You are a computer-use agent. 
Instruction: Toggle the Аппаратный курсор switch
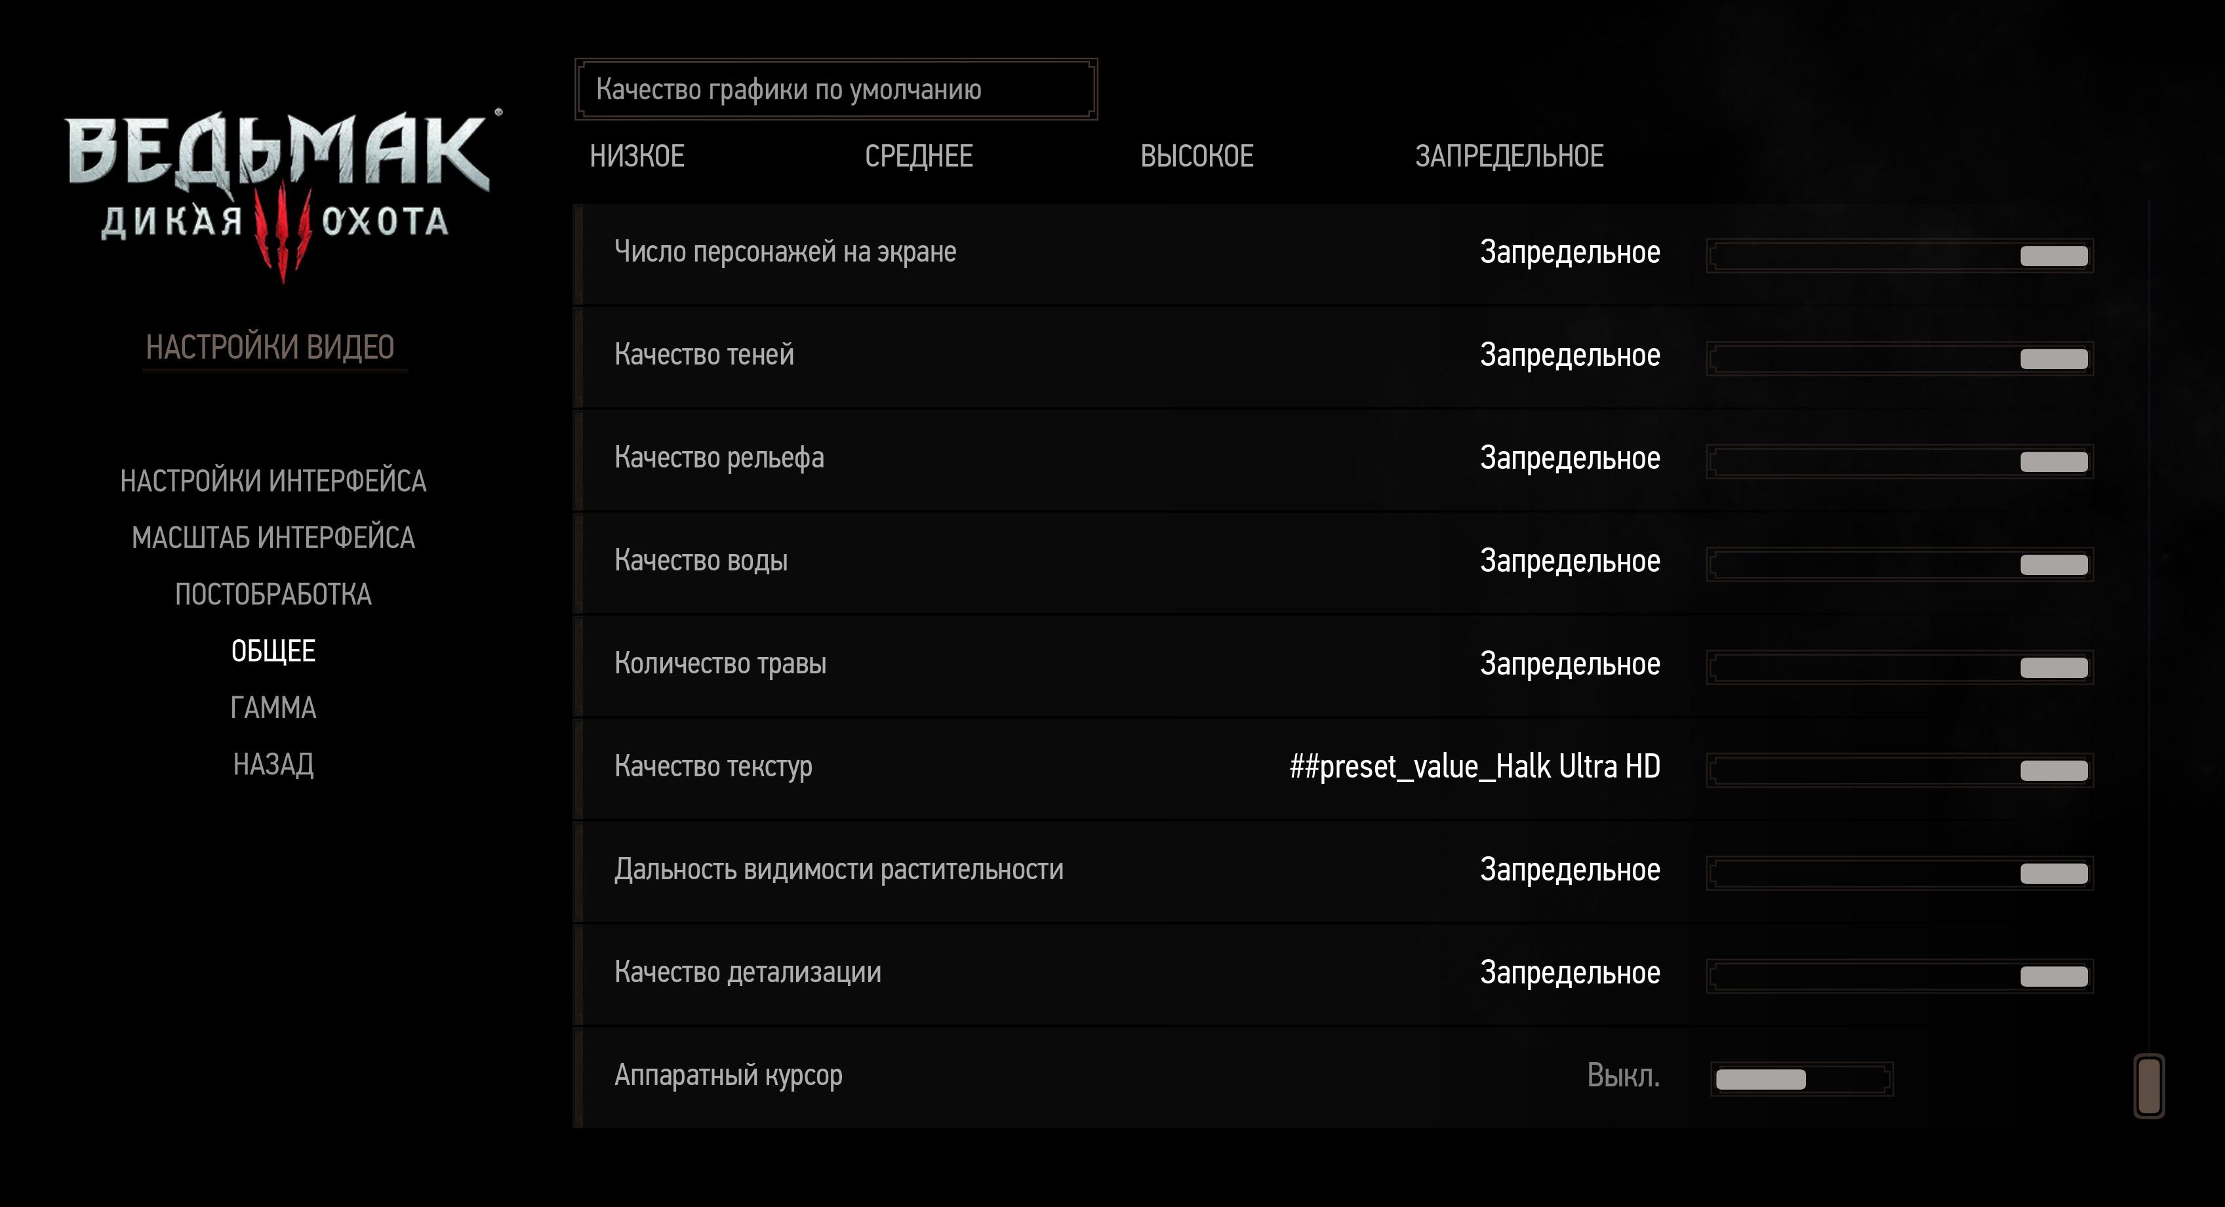(1801, 1078)
